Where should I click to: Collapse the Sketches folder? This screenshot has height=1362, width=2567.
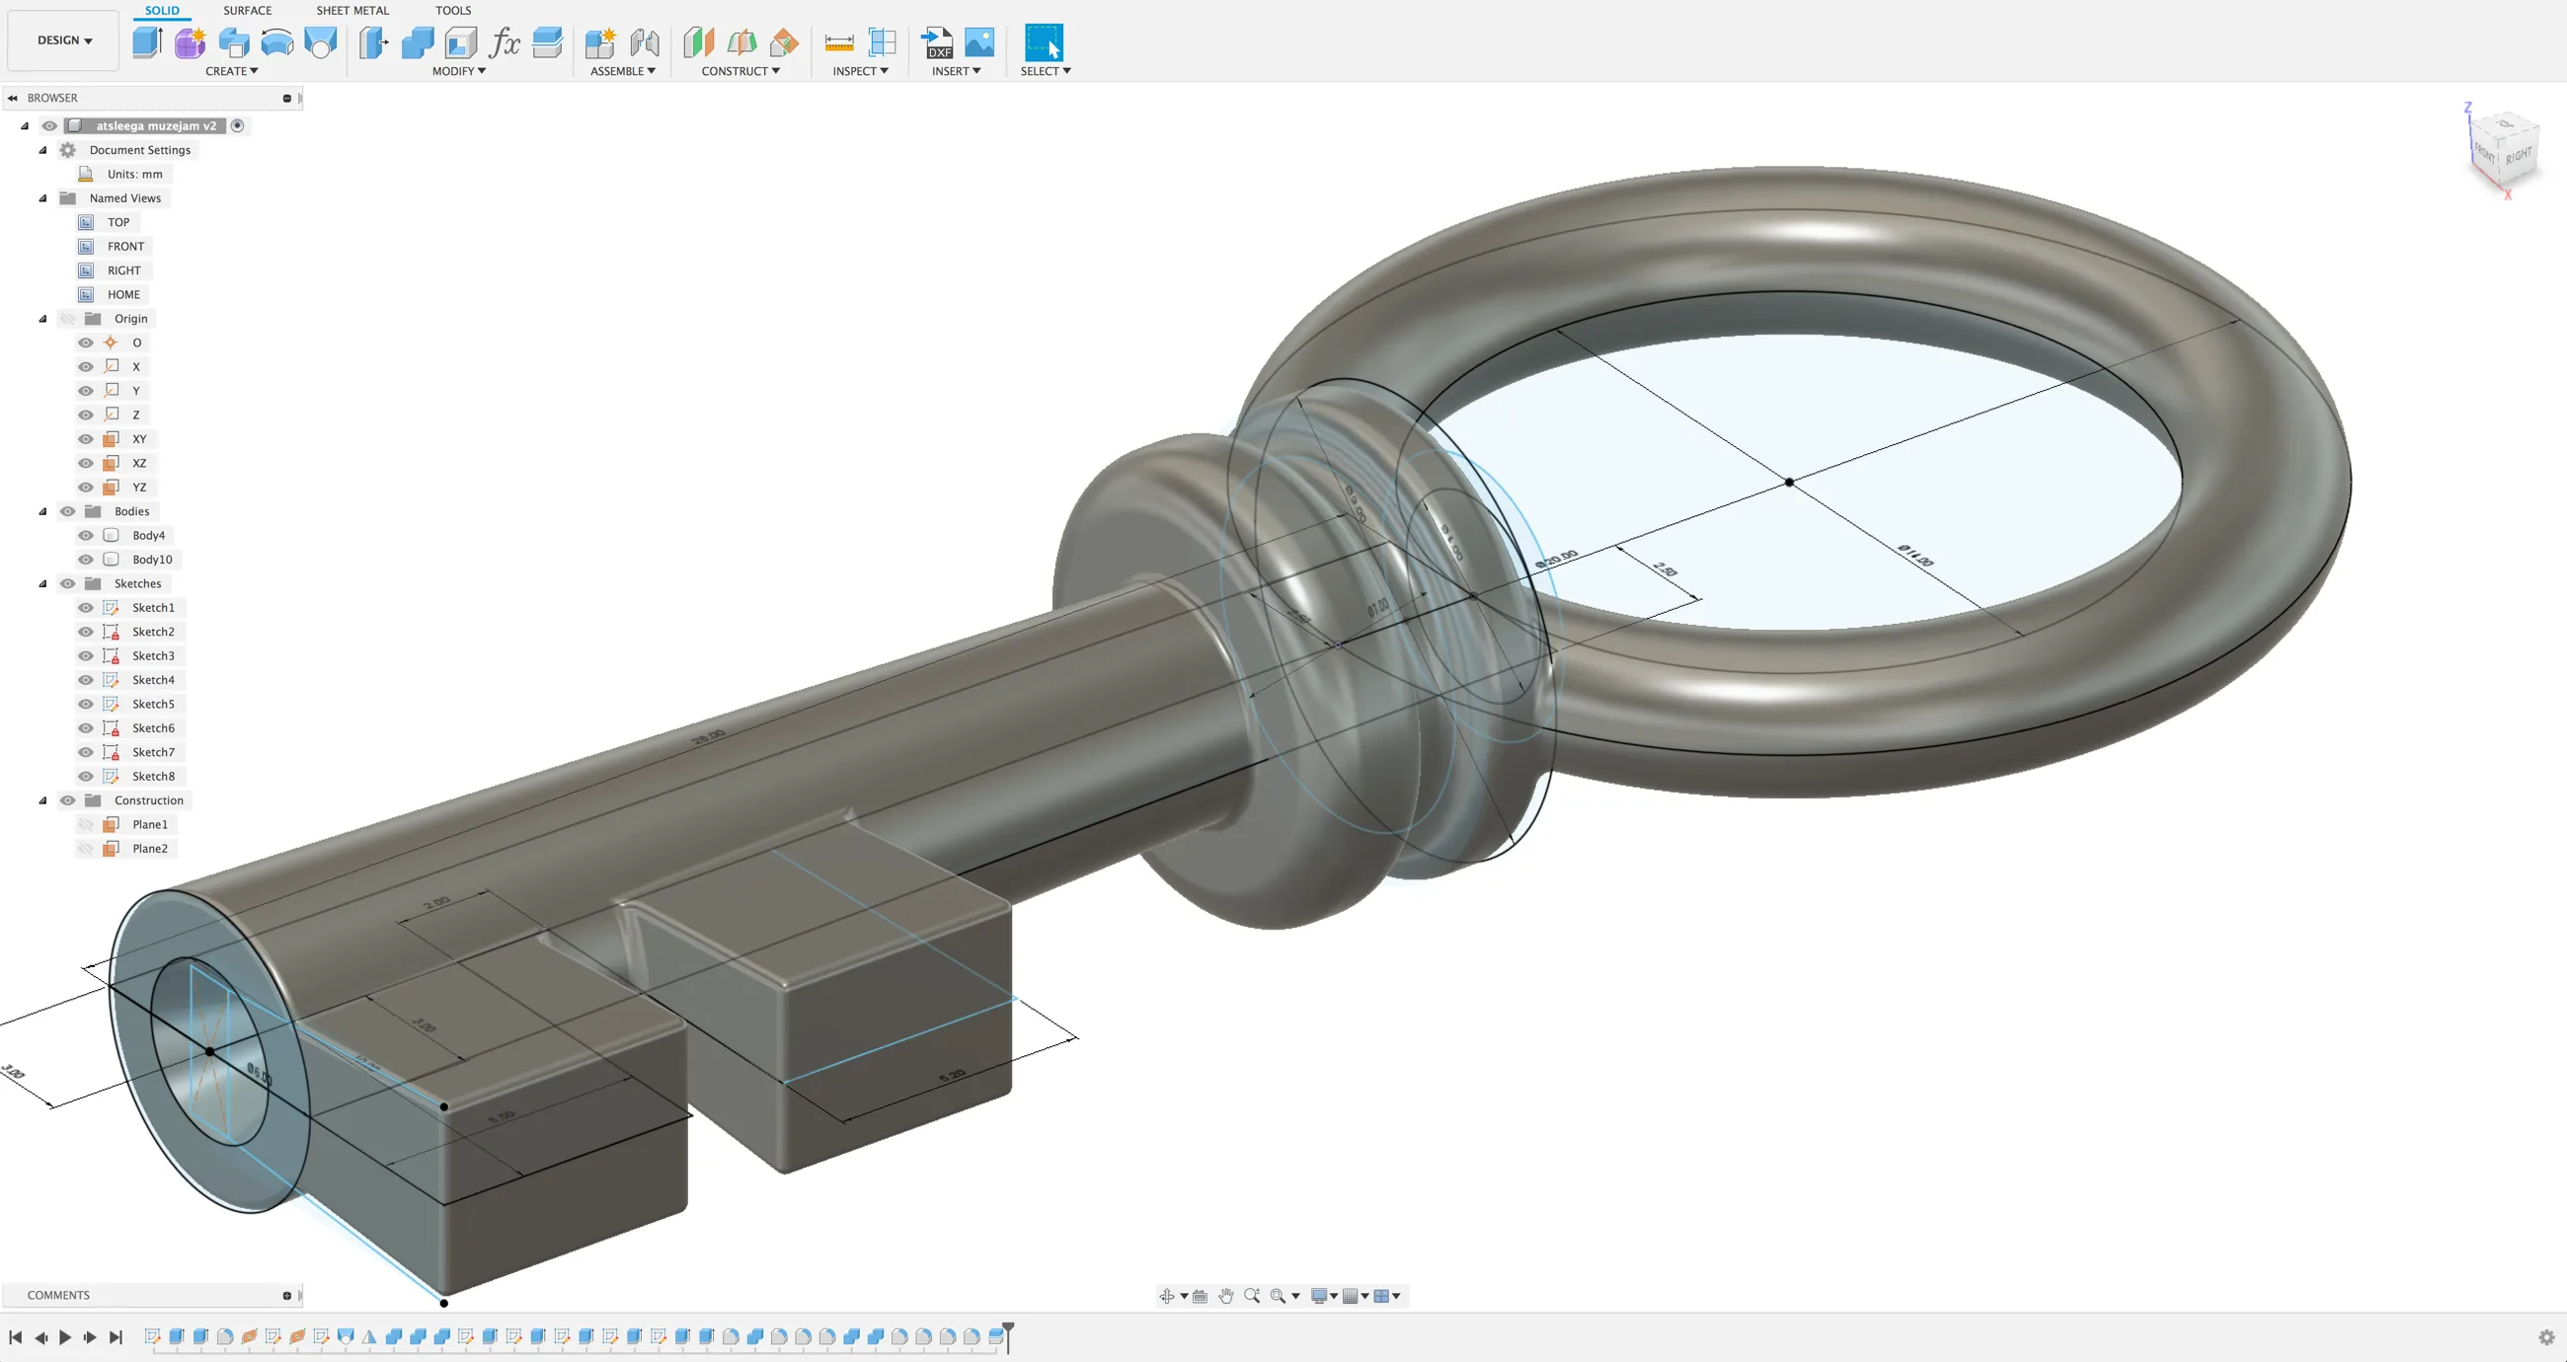(42, 584)
